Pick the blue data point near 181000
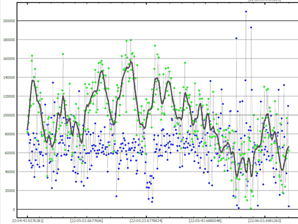Viewport: 298px width, 224px height. click(x=236, y=38)
